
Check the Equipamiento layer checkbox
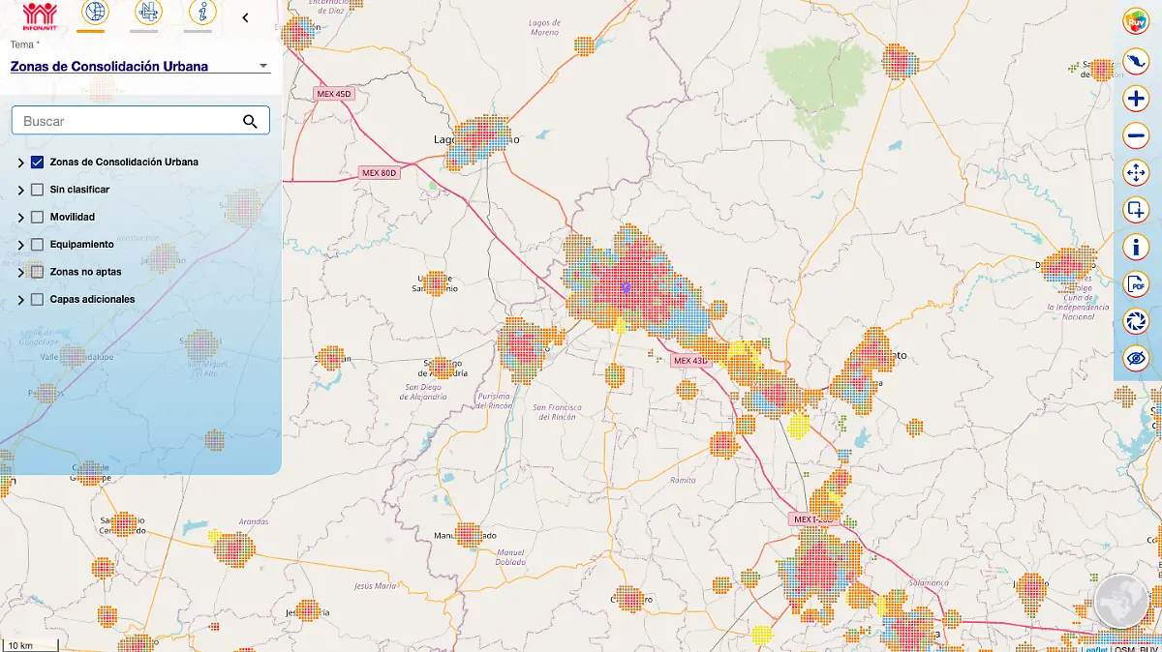(x=38, y=245)
